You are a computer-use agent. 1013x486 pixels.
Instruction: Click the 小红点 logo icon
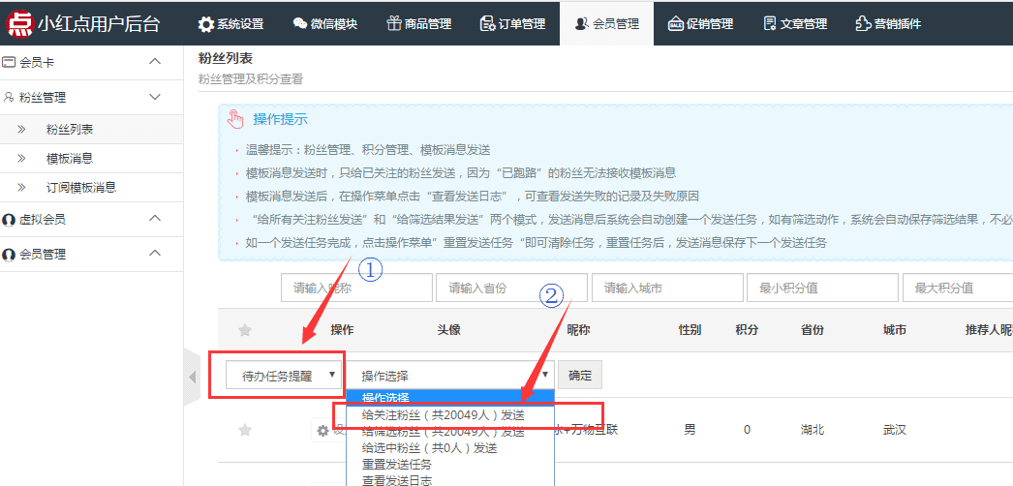click(x=19, y=23)
